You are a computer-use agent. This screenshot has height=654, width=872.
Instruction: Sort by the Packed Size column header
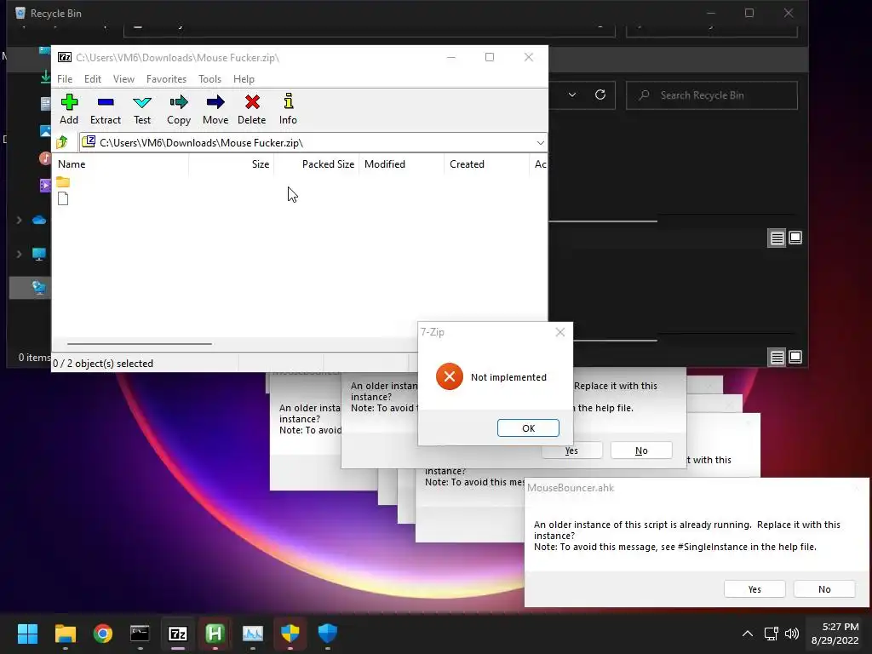pos(317,164)
